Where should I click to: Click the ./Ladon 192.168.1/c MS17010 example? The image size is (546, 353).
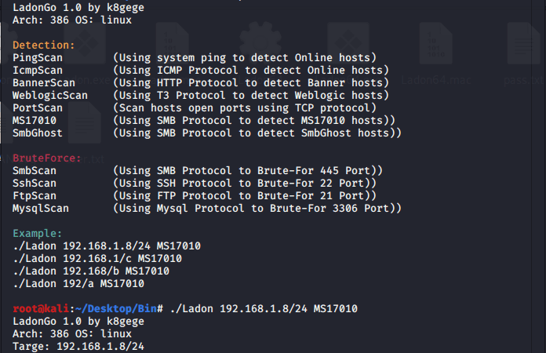pos(97,259)
